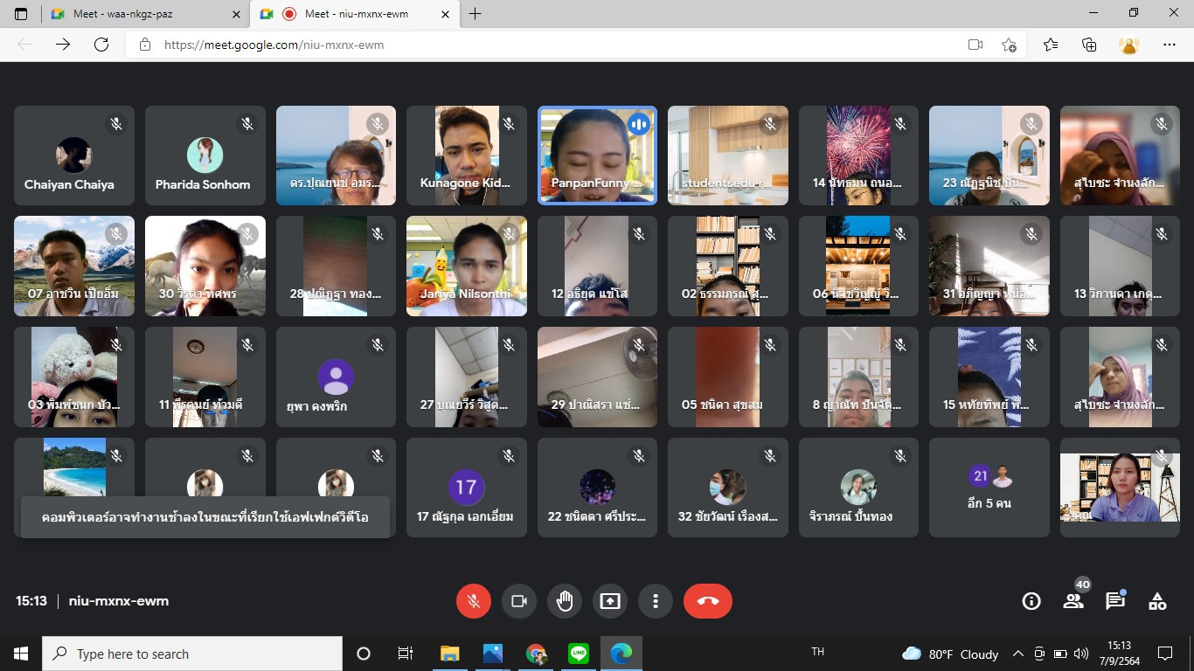Show hidden system tray icons

[1017, 654]
